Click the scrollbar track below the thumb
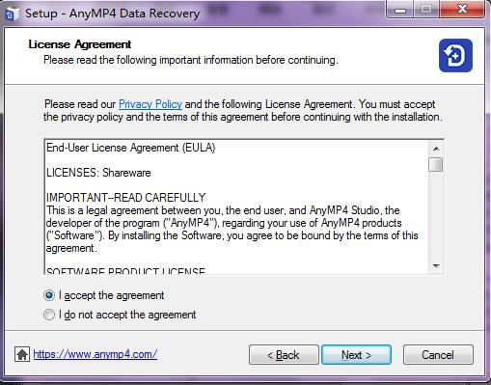491x385 pixels. pyautogui.click(x=436, y=215)
